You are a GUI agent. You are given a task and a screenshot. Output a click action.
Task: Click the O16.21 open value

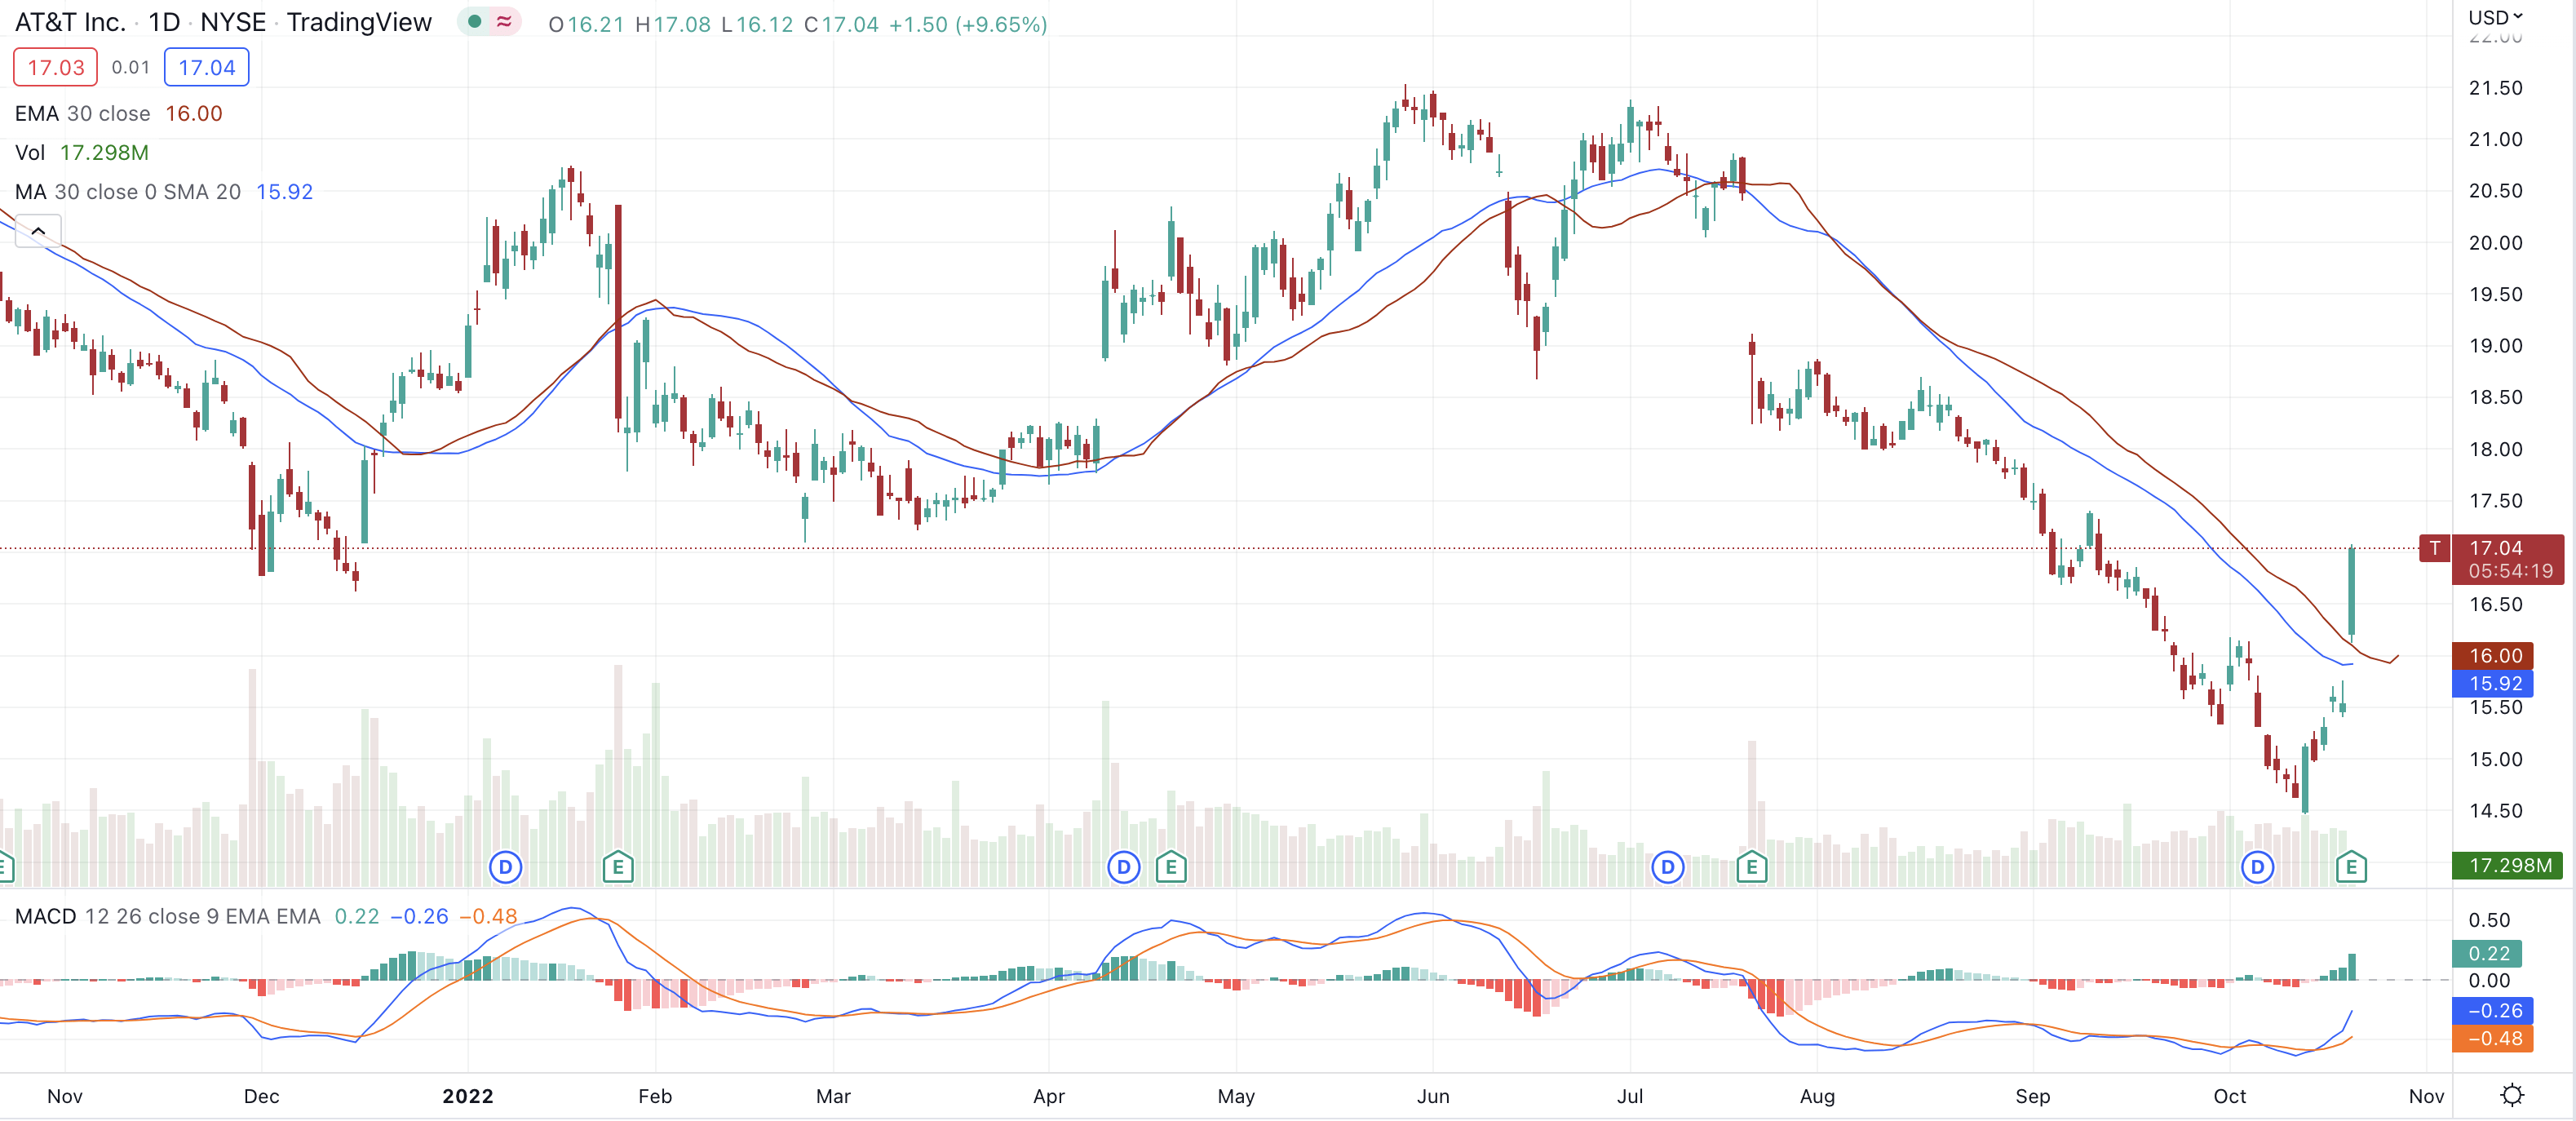point(586,24)
